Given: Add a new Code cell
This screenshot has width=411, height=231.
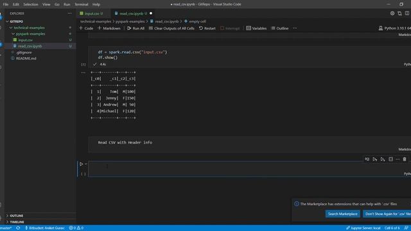Looking at the screenshot, I should tap(86, 28).
